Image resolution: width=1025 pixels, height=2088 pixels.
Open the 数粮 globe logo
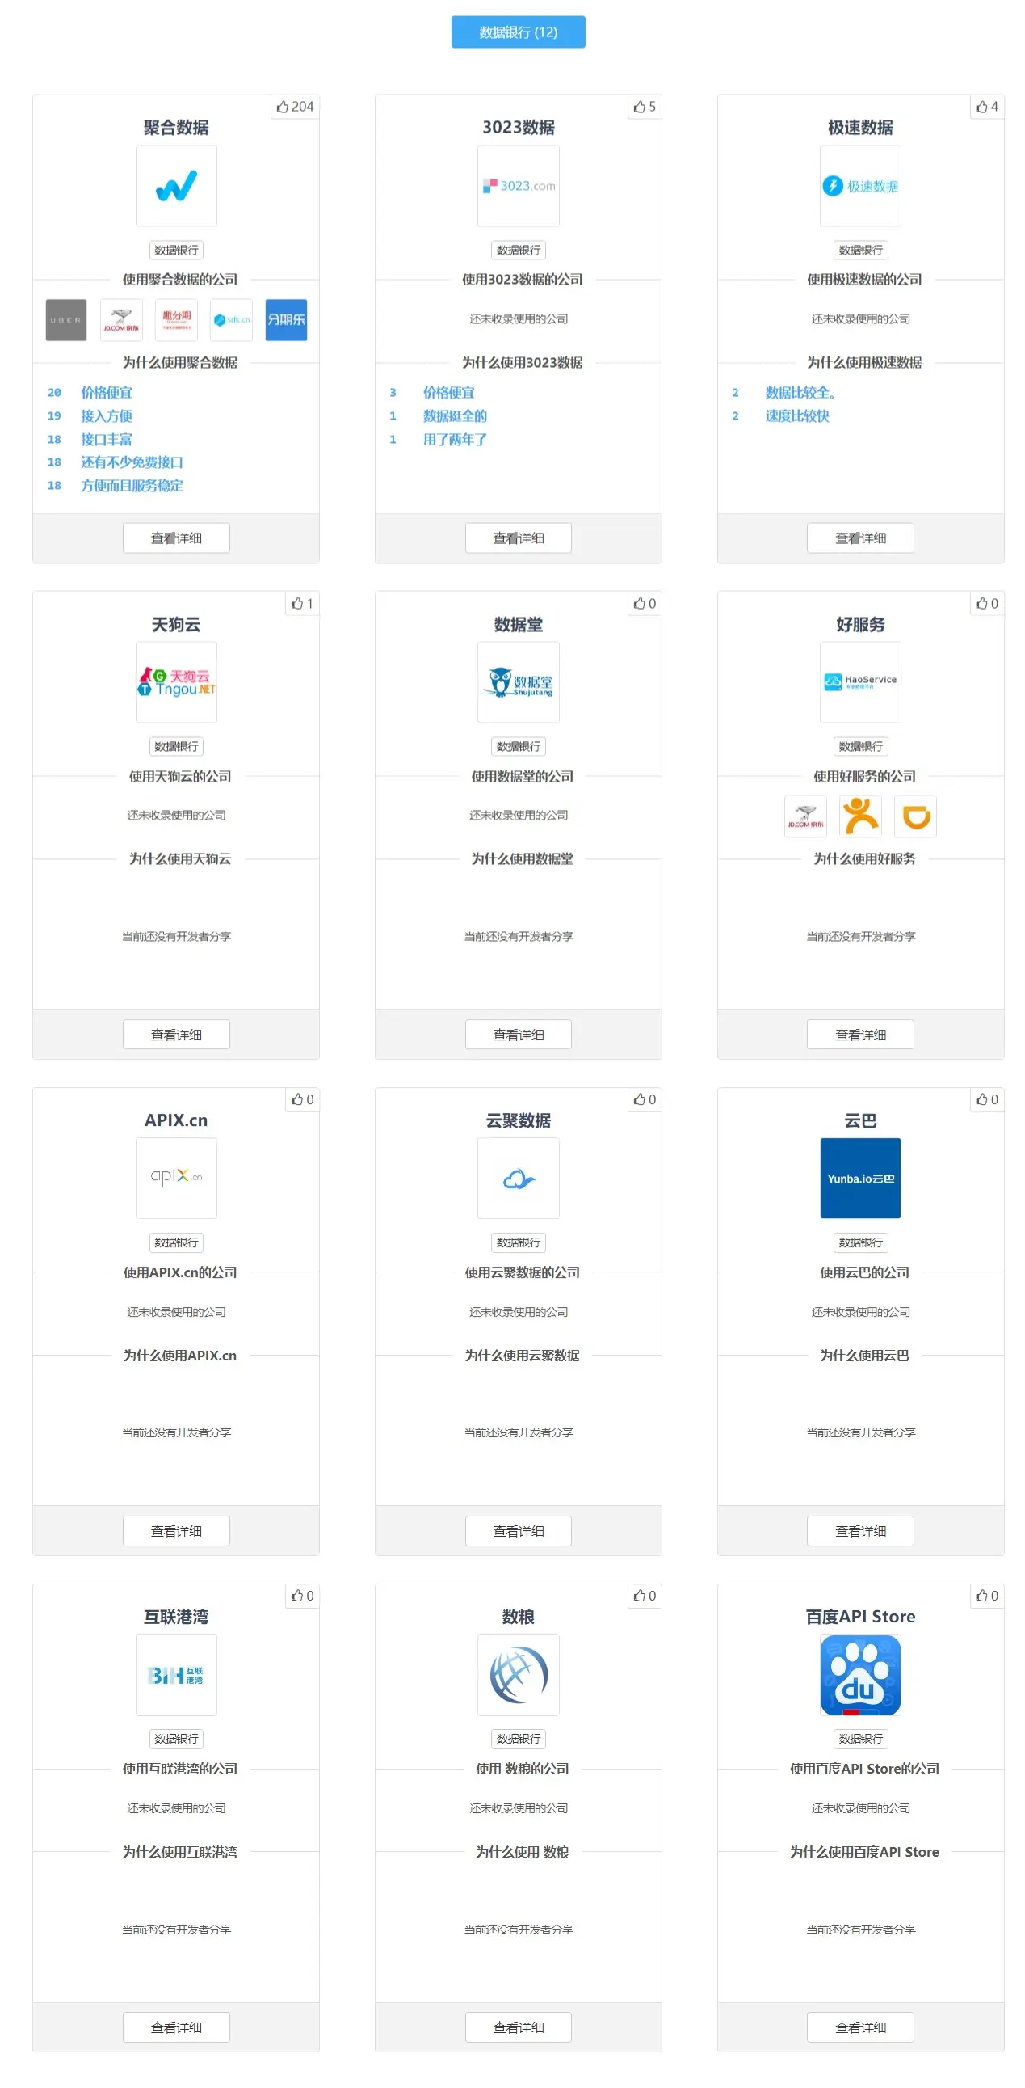tap(519, 1674)
